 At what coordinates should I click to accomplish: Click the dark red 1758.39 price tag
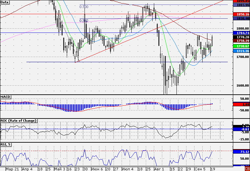pyautogui.click(x=241, y=41)
